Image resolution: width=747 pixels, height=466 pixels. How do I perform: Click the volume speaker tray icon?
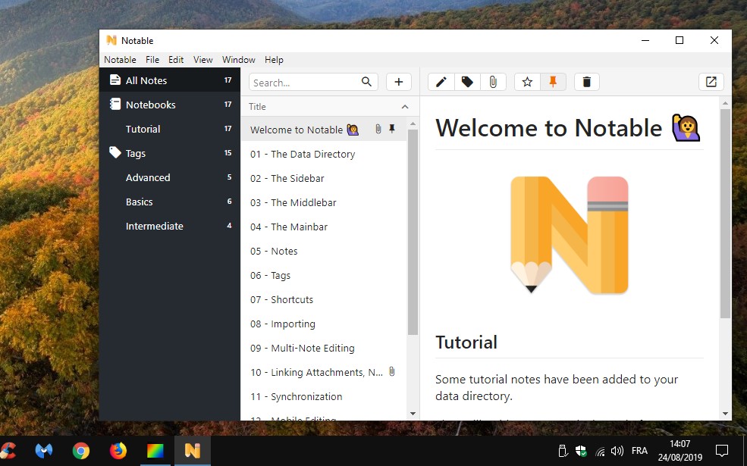pos(617,450)
